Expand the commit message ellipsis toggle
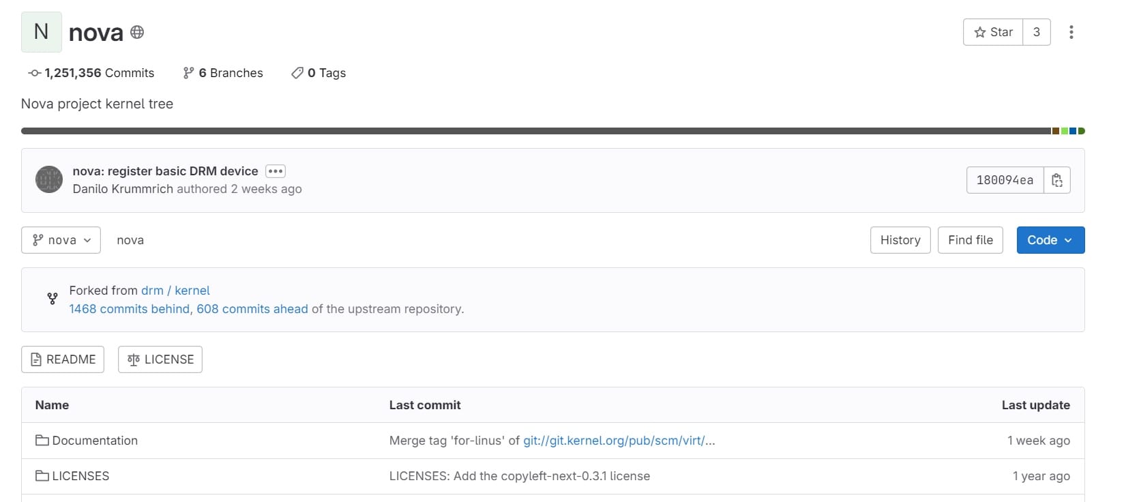Screen dimensions: 1124x502 click(x=276, y=171)
